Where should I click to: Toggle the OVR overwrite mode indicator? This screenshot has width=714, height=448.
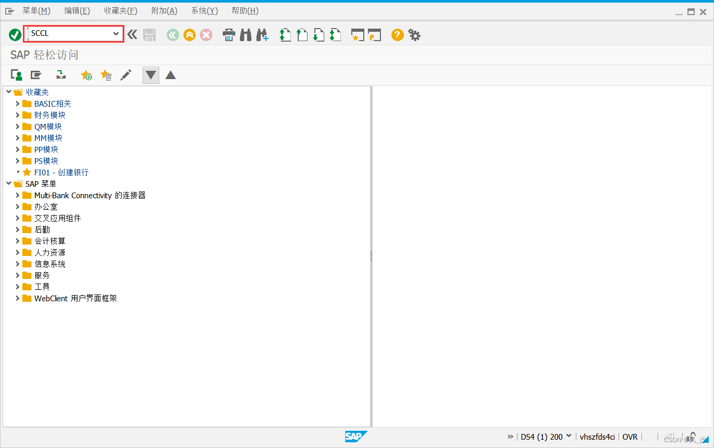630,437
